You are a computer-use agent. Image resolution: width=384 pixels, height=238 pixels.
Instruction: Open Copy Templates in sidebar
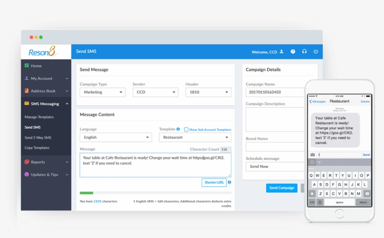click(x=37, y=148)
